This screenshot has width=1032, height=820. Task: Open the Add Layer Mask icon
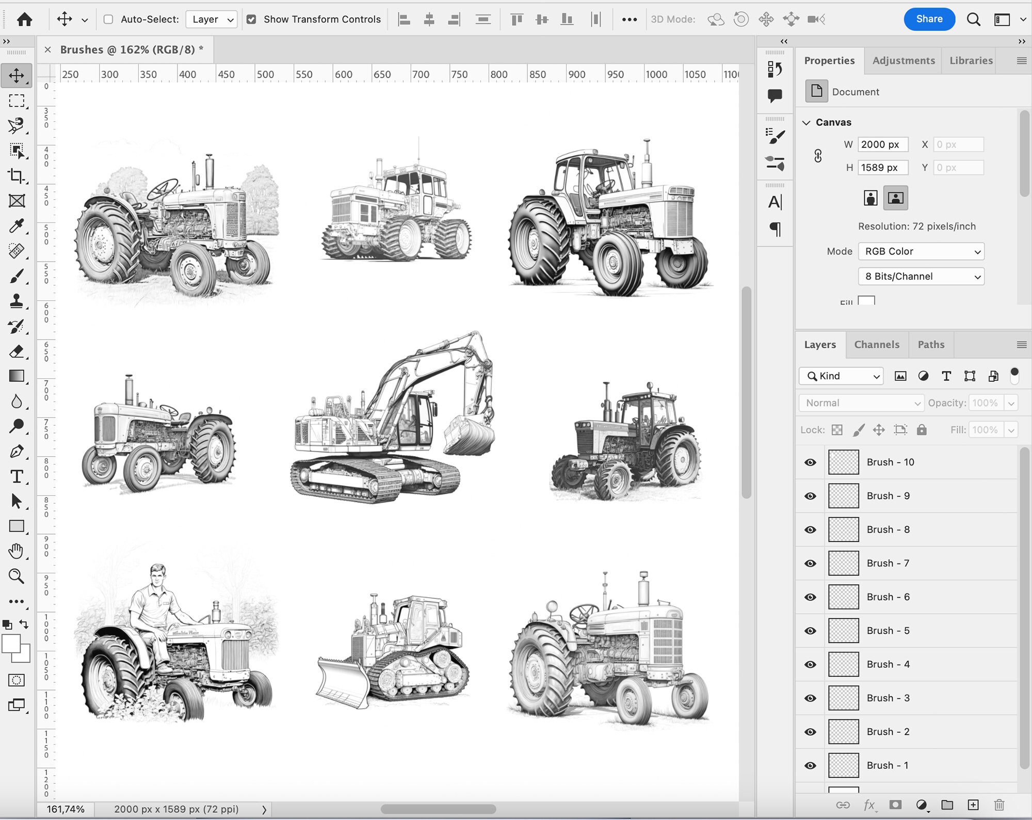[x=895, y=804]
